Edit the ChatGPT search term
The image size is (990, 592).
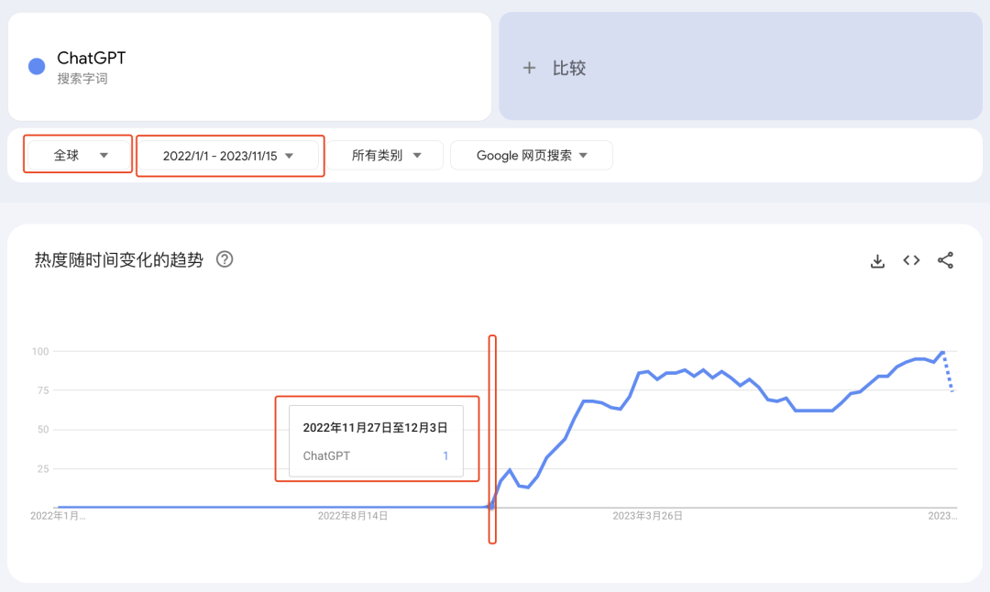coord(92,59)
